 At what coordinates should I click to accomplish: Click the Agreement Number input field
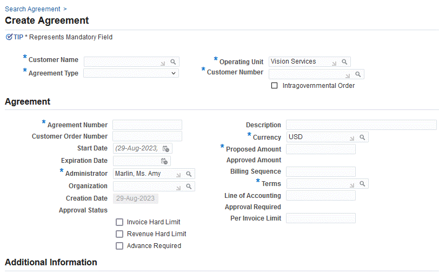point(147,125)
